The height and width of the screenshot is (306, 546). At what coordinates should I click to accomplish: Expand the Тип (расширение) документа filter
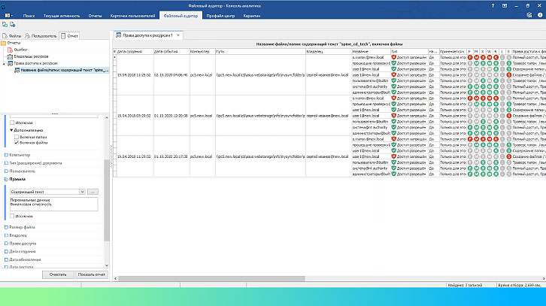[6, 163]
